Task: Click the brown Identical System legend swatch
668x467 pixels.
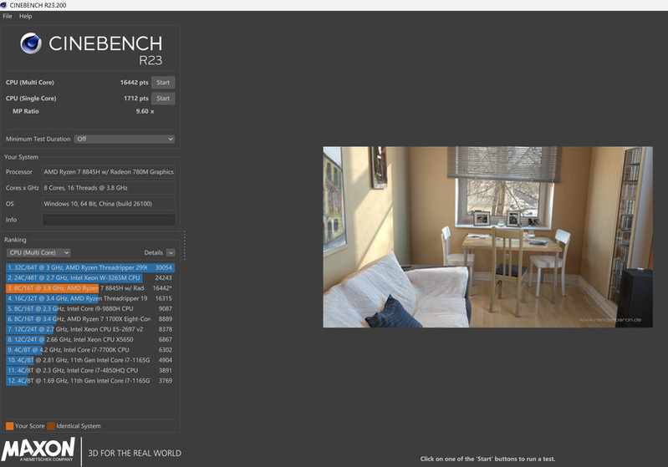Action: [x=51, y=426]
